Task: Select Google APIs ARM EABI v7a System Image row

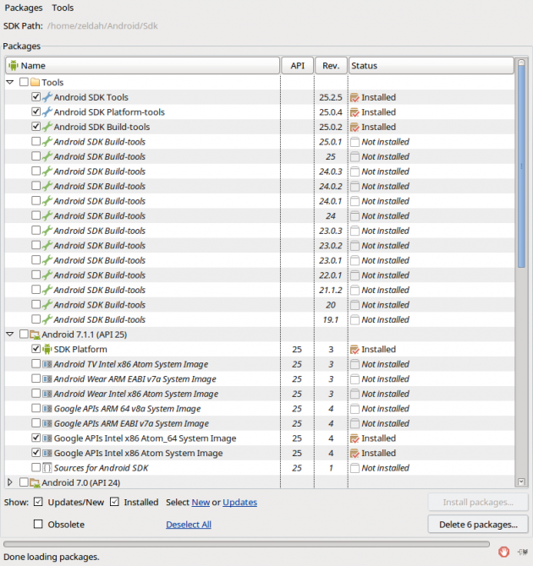Action: click(260, 423)
